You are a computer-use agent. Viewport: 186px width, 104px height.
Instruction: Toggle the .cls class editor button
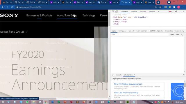pos(177,34)
